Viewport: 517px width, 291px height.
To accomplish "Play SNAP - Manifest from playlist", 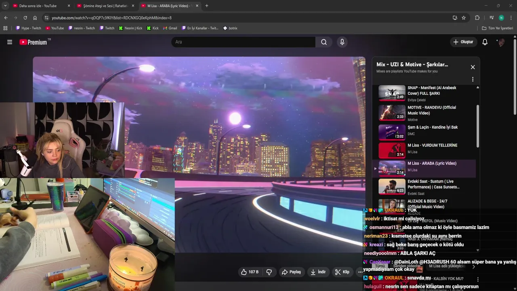I will [x=424, y=93].
